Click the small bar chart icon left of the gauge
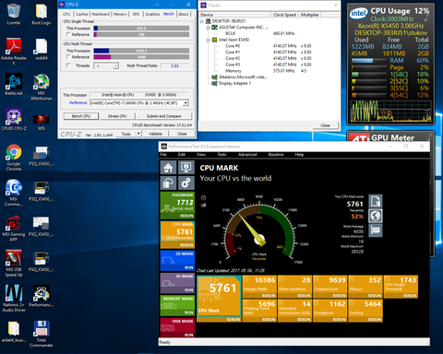443x354 pixels. click(x=203, y=205)
